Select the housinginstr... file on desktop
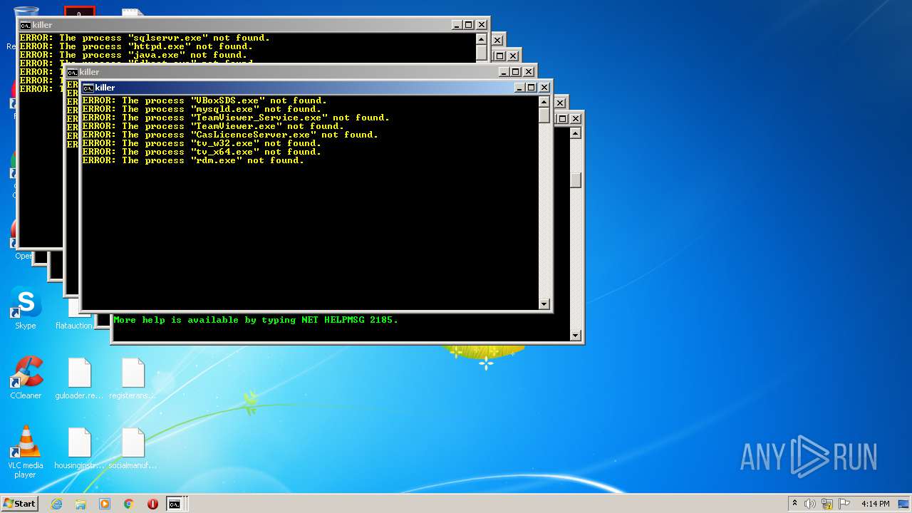The image size is (912, 513). tap(79, 447)
